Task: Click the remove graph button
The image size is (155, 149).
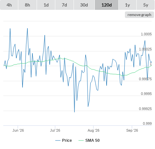Action: click(139, 15)
